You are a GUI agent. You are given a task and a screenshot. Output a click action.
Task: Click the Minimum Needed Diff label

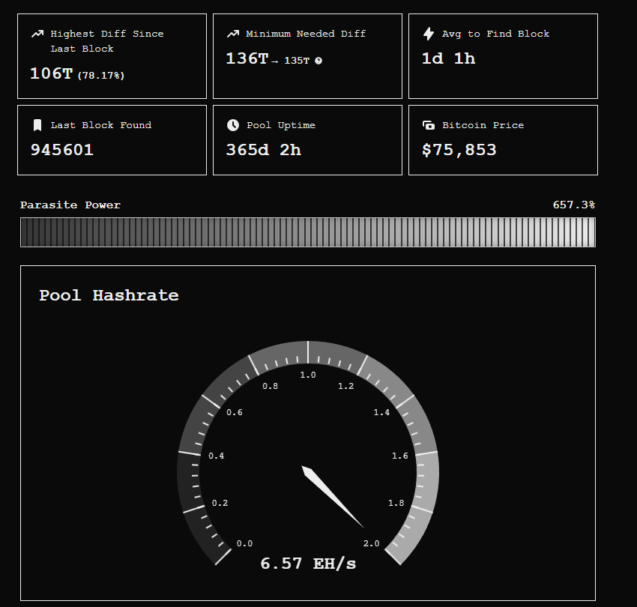coord(306,34)
